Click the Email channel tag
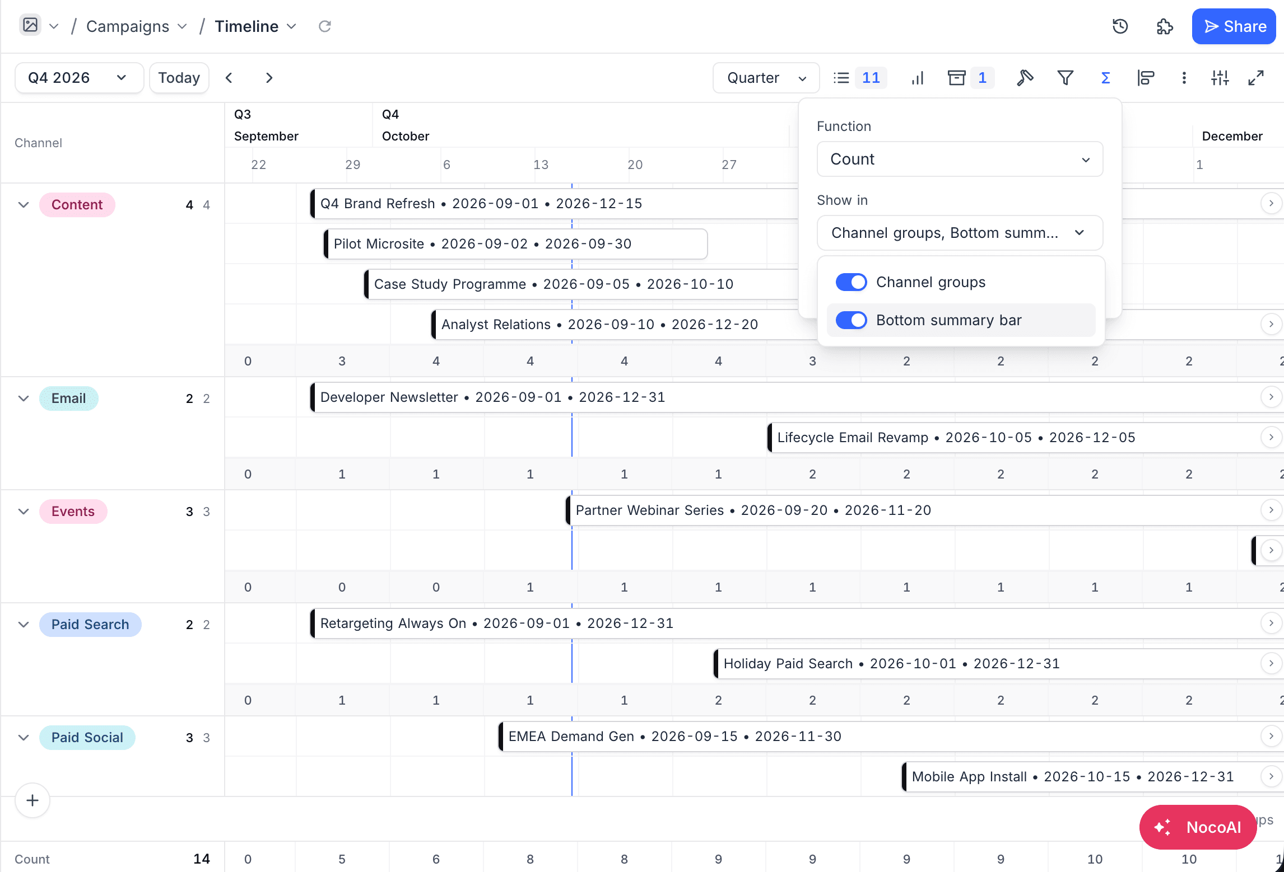1284x872 pixels. click(68, 399)
